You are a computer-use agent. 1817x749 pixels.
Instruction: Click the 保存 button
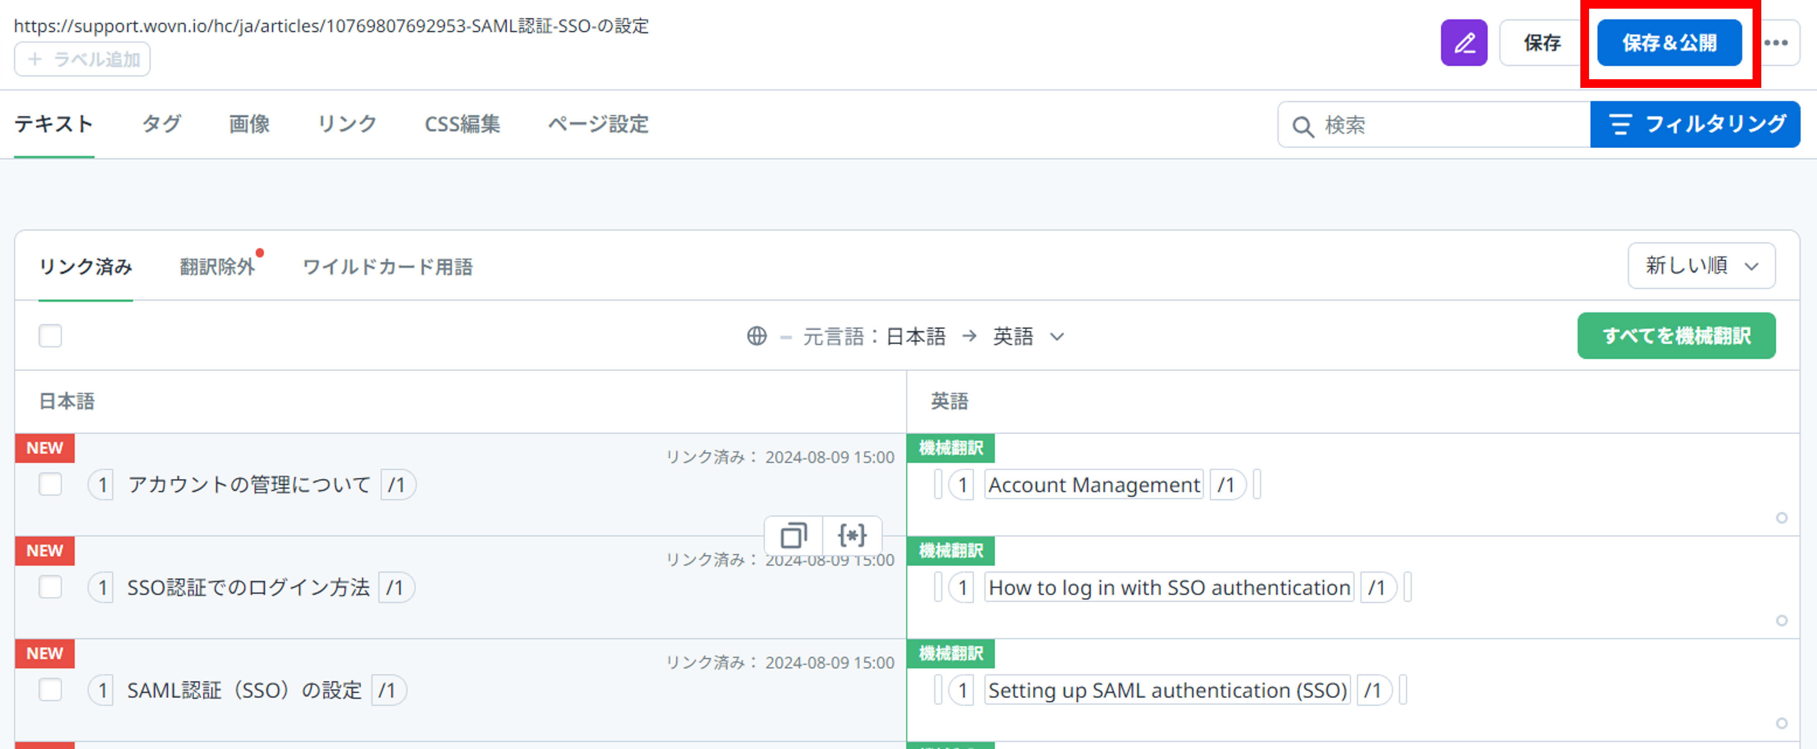tap(1541, 43)
